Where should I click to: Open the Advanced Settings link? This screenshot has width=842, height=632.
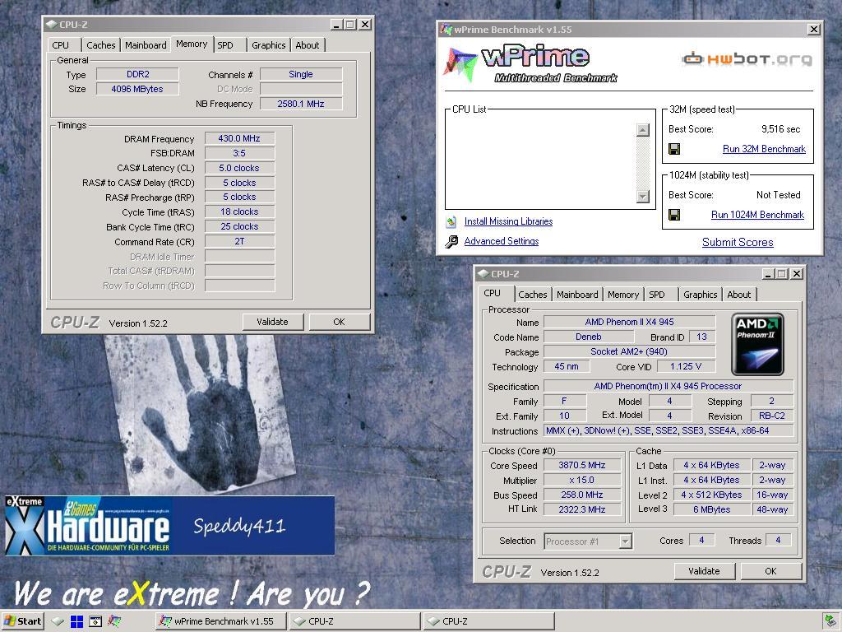click(x=502, y=241)
